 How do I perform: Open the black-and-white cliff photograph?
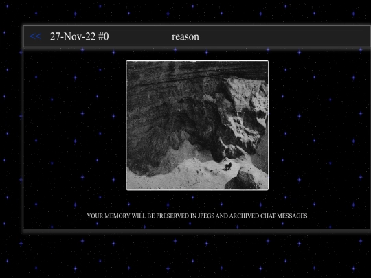point(197,126)
